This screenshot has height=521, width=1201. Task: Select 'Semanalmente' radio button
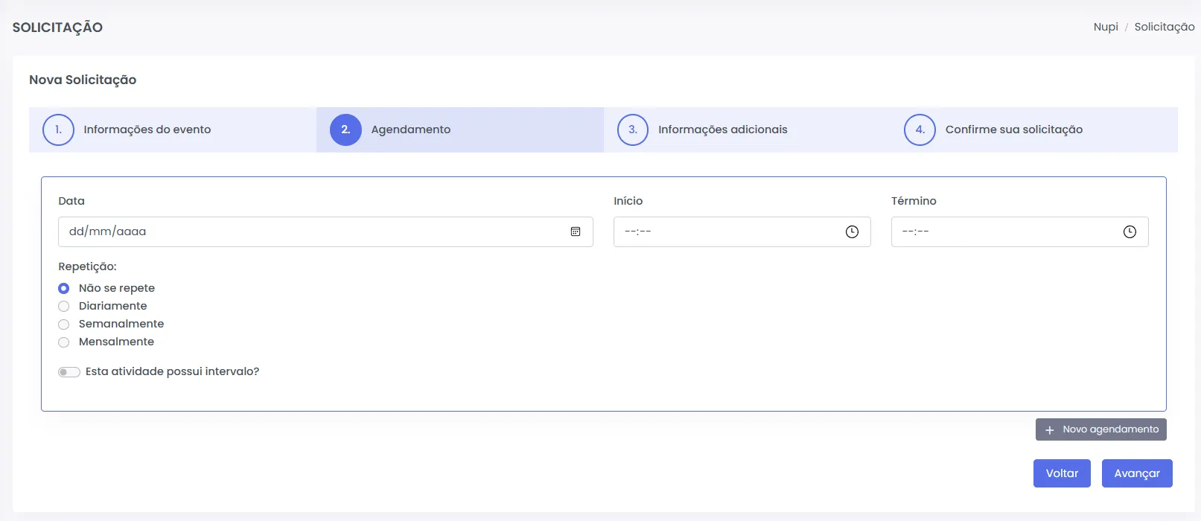click(64, 324)
